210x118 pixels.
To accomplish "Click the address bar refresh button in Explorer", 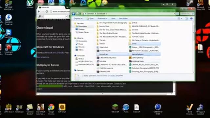I will pos(177,14).
